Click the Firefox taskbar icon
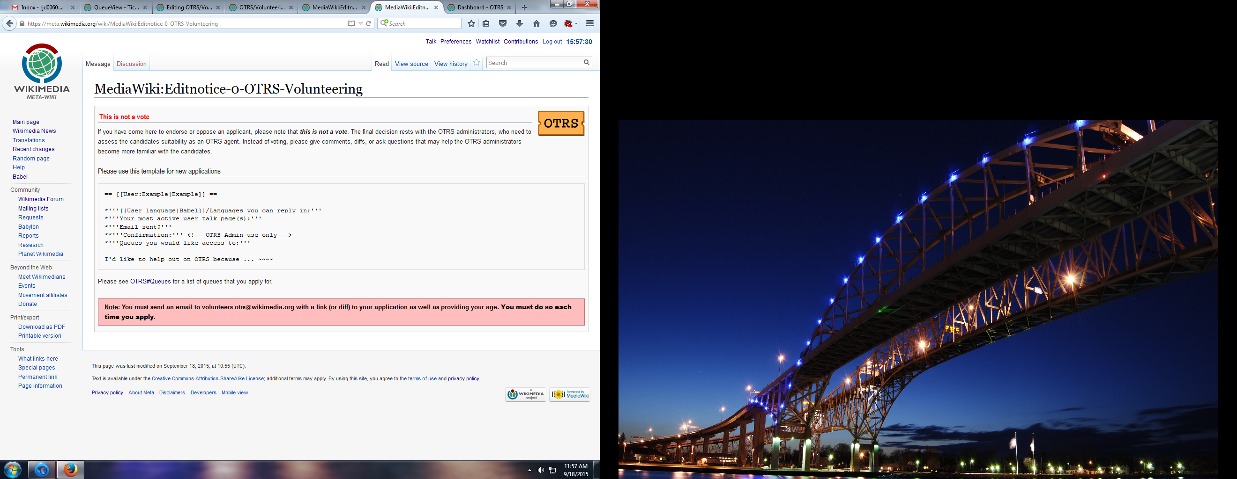The image size is (1237, 479). 71,469
